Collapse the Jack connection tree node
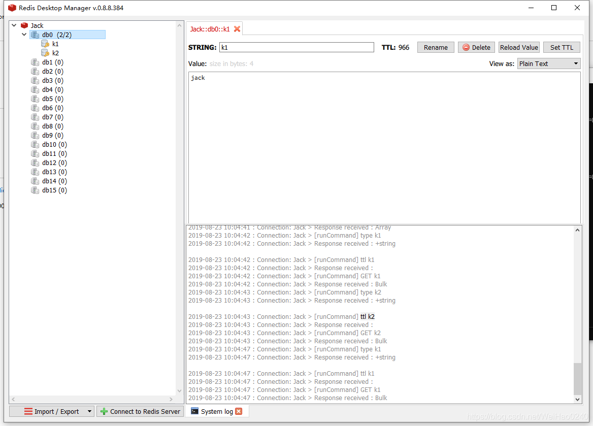593x426 pixels. [13, 25]
